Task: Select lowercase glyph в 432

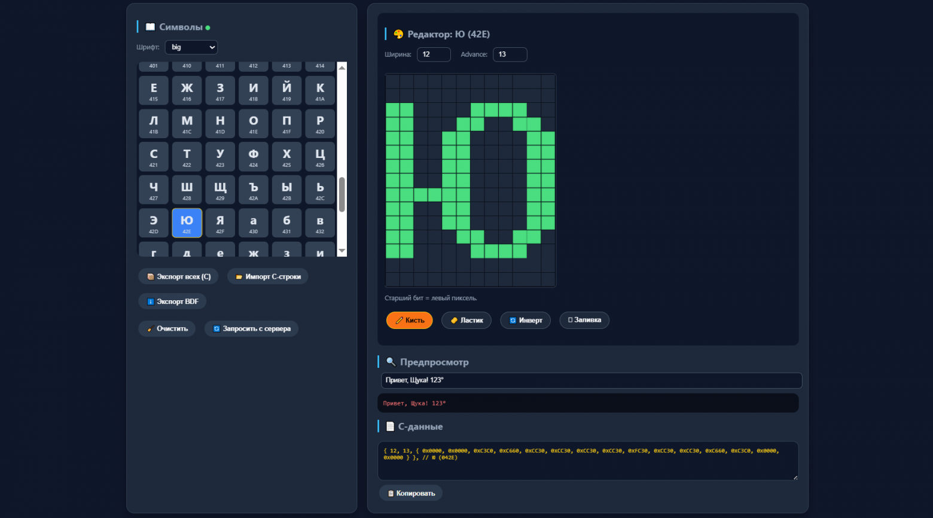Action: (320, 223)
